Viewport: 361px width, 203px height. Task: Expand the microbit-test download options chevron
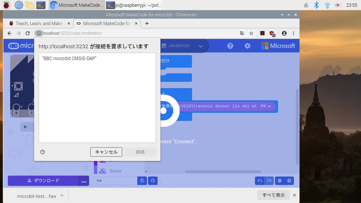[x=62, y=196]
